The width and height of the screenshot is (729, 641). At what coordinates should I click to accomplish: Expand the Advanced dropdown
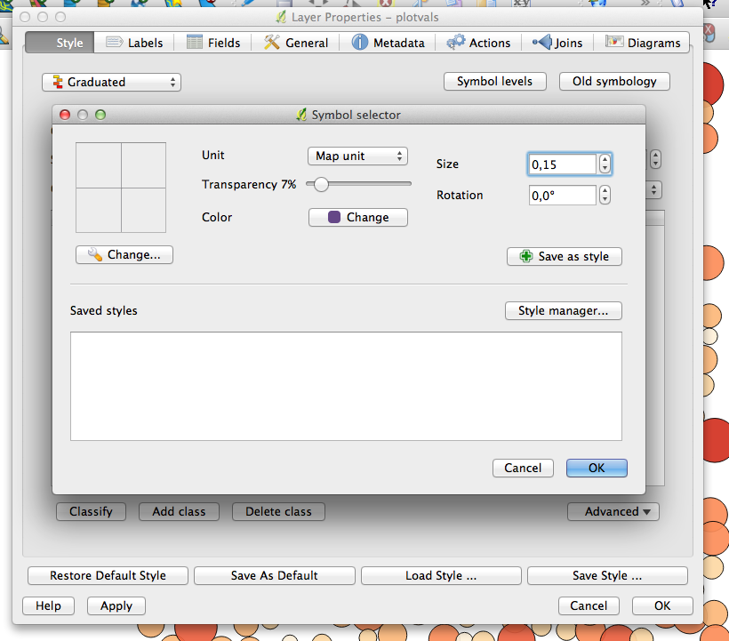(x=613, y=511)
